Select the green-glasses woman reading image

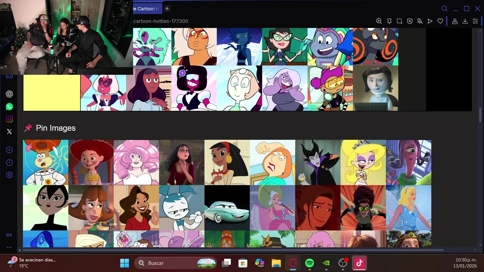coord(285,47)
